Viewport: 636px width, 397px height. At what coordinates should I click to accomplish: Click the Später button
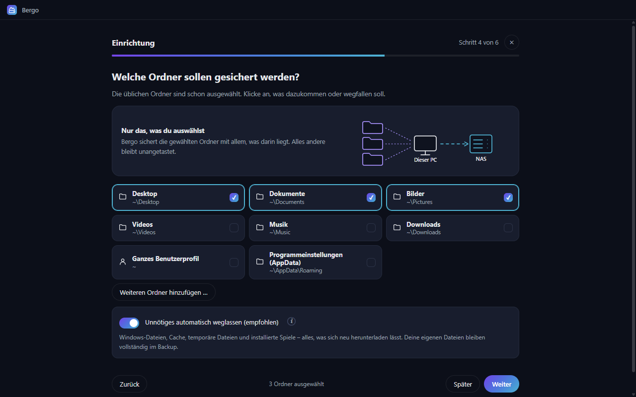pos(463,384)
